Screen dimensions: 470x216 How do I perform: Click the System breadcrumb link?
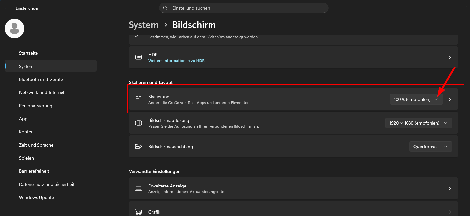(x=144, y=25)
